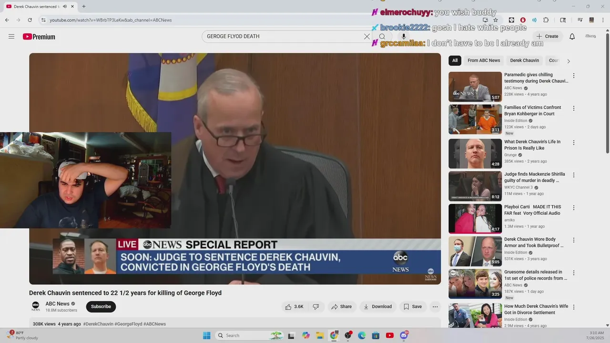Screen dimensions: 610x343
Task: Open a new browser tab
Action: pos(84,7)
